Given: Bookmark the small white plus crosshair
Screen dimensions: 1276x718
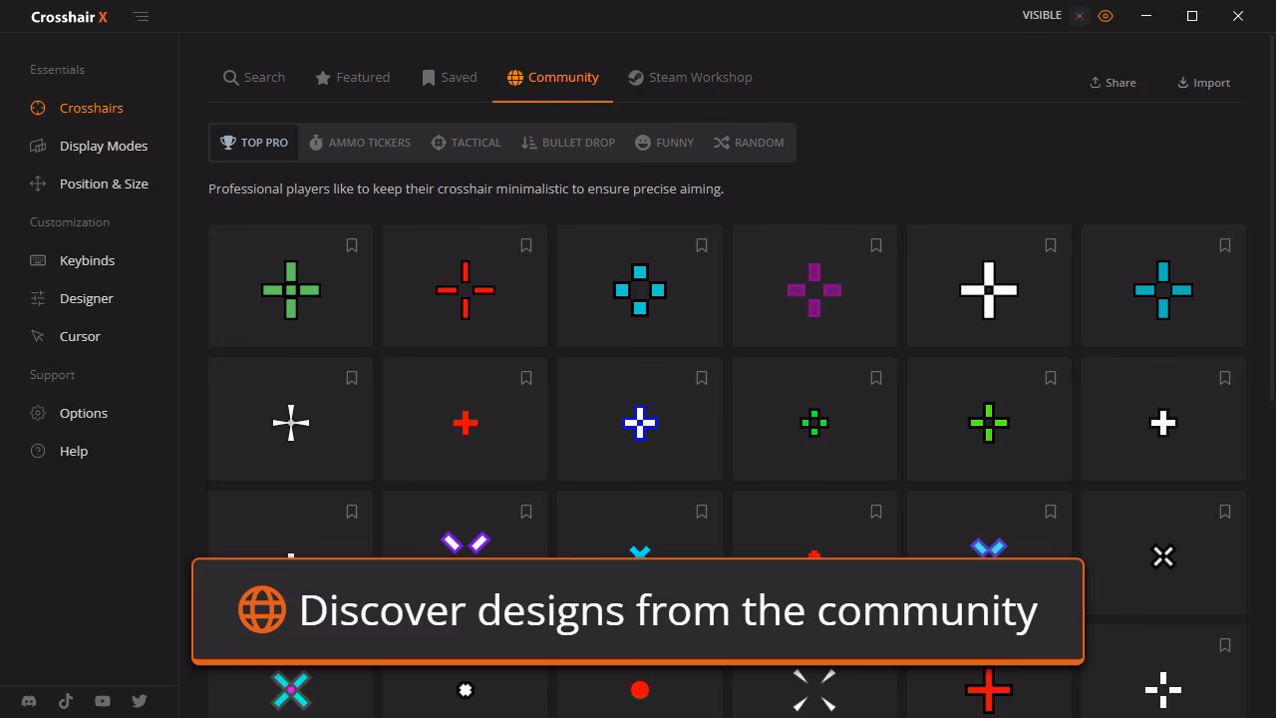Looking at the screenshot, I should pyautogui.click(x=1225, y=378).
